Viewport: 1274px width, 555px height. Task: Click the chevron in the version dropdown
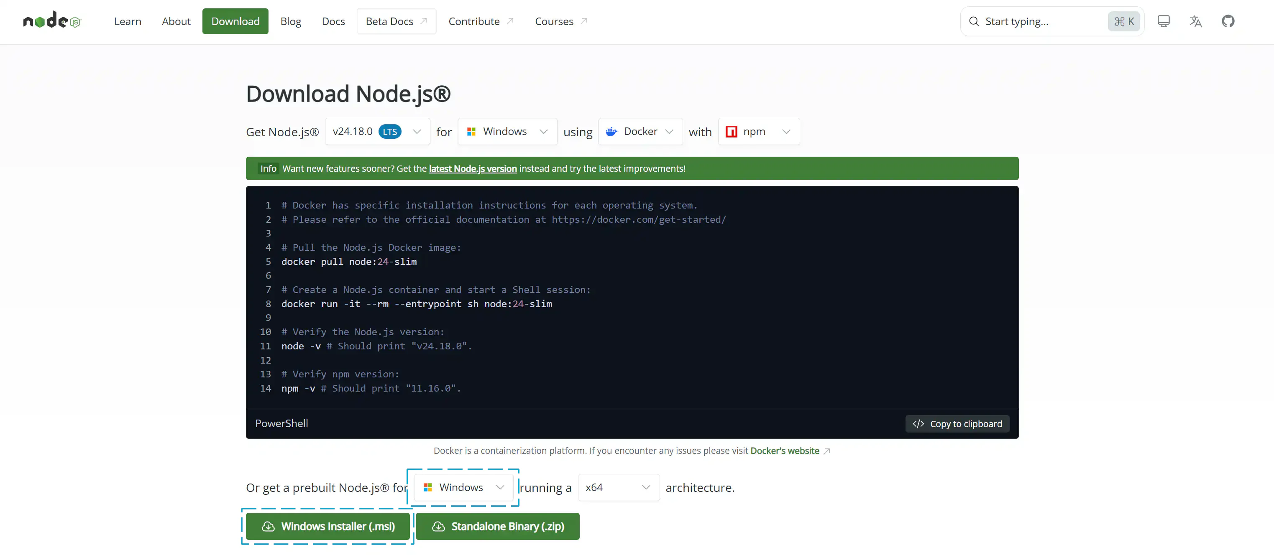tap(417, 132)
